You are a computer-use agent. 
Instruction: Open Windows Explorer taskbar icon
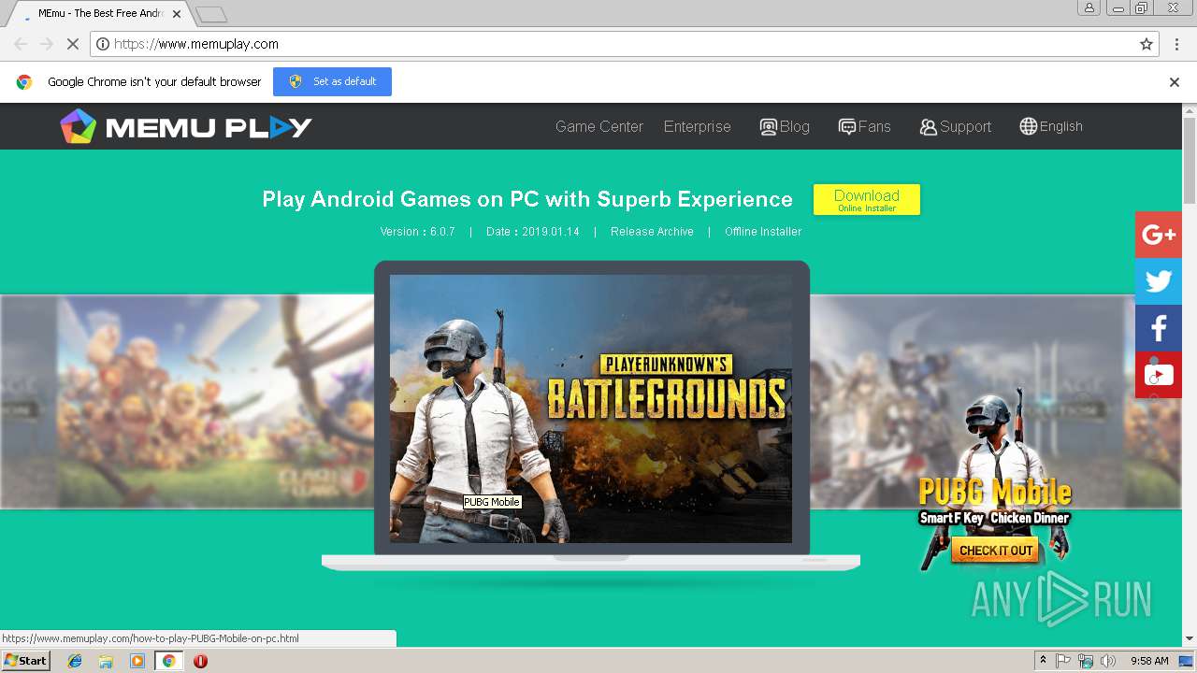106,661
